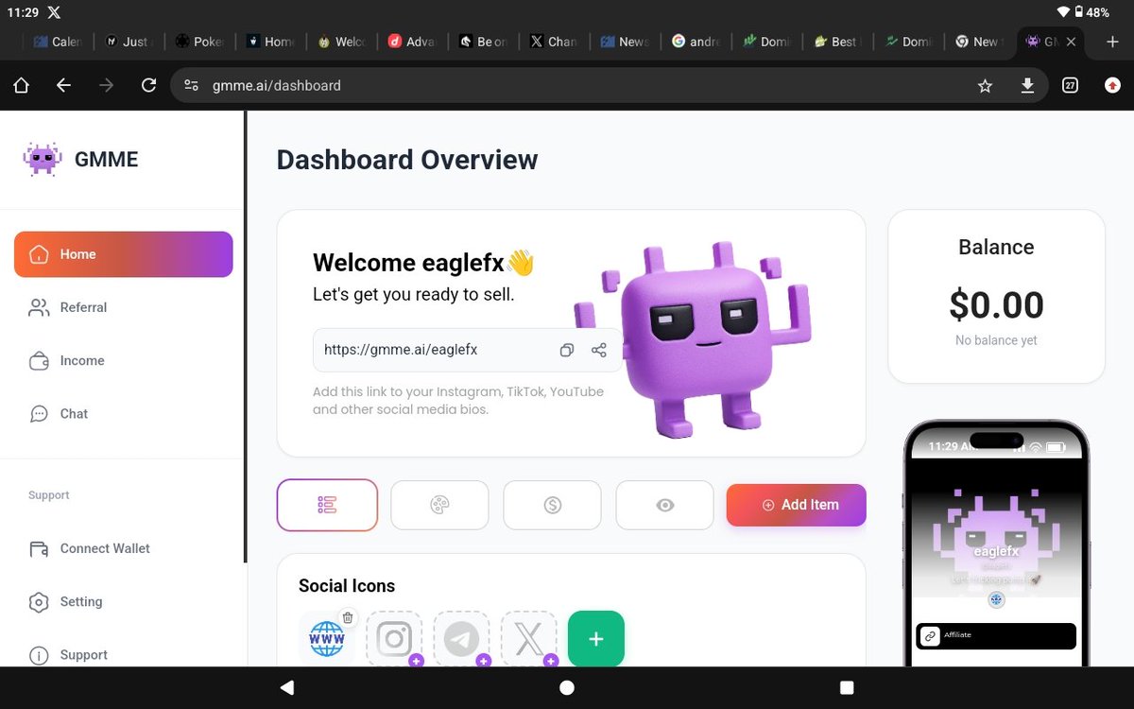Screen dimensions: 1134x709
Task: Click the X icon in status bar
Action: coord(54,12)
